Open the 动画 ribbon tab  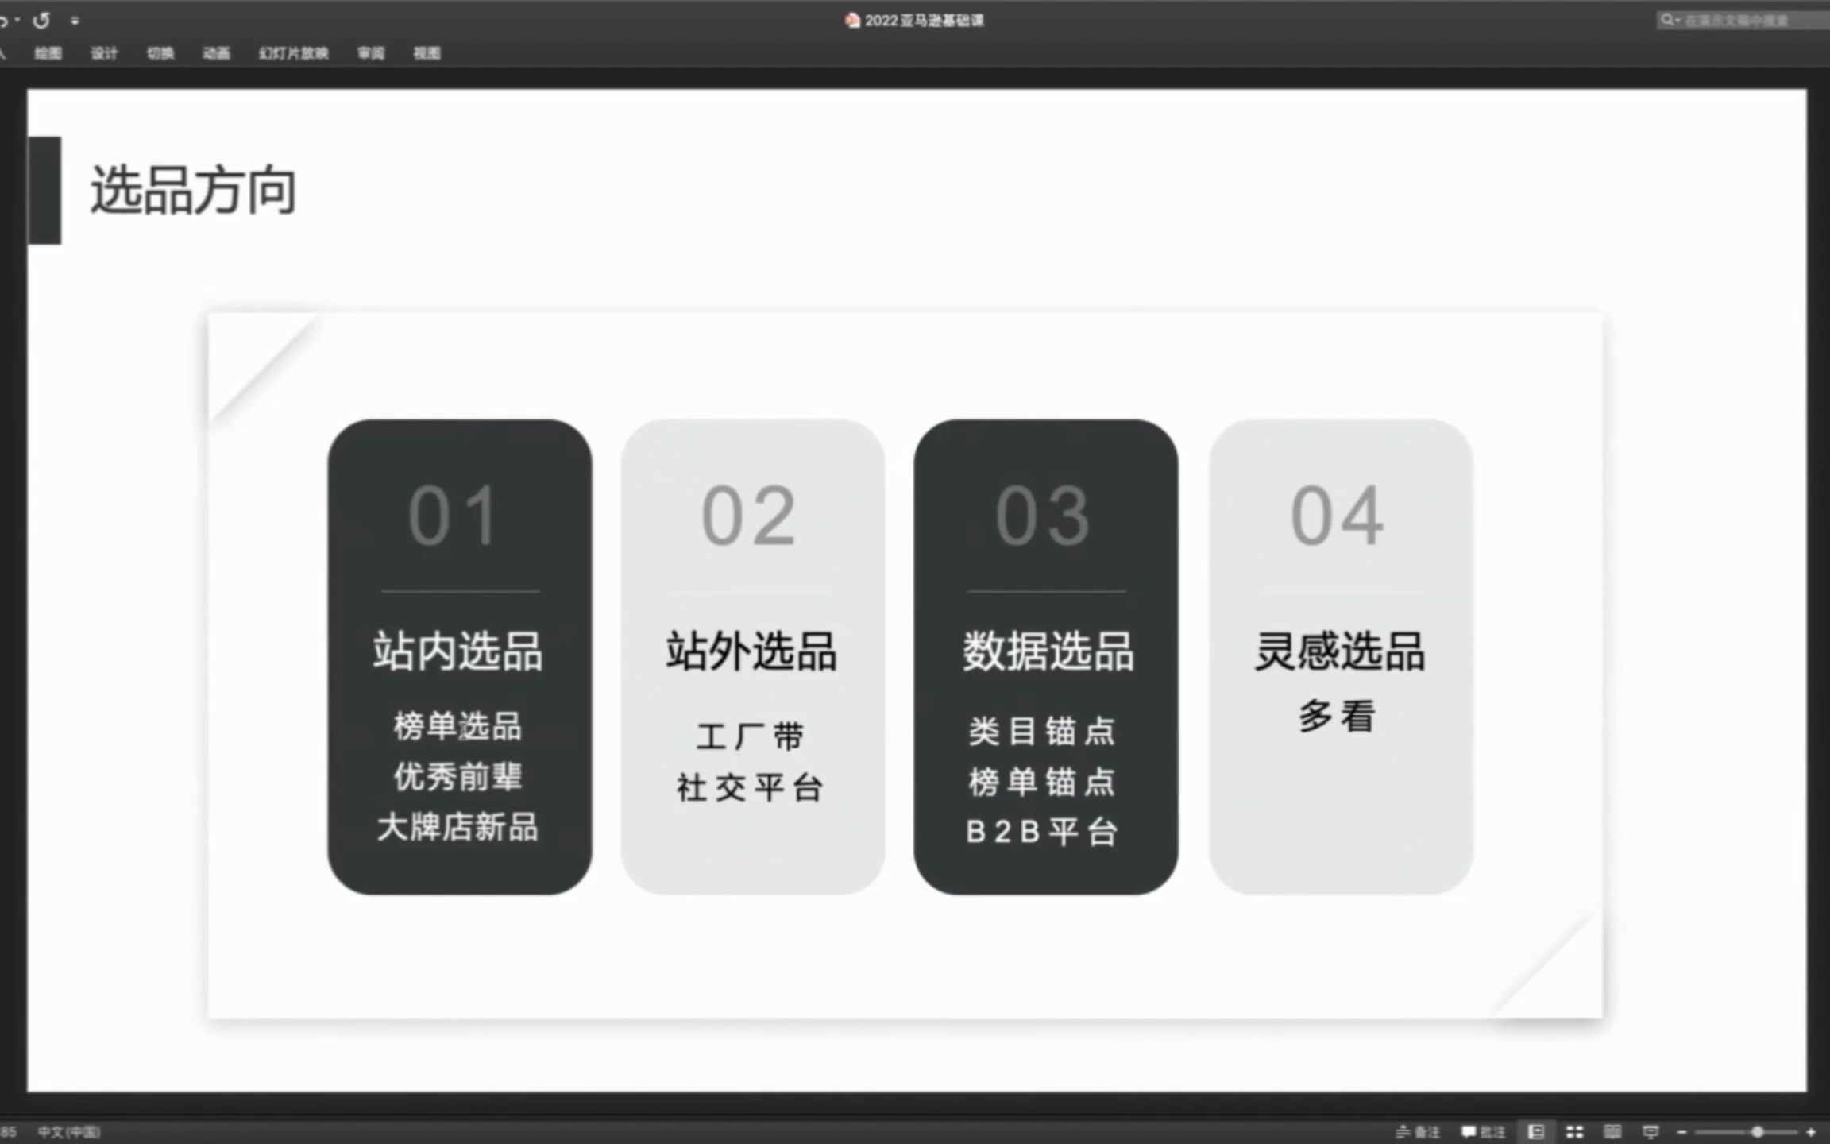216,53
